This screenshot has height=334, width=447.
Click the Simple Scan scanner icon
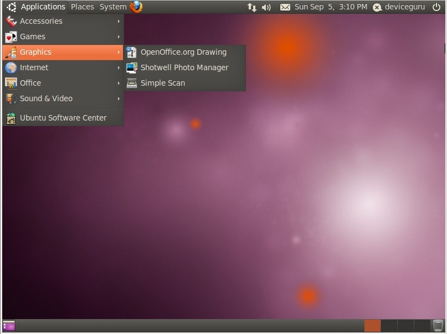pos(132,84)
